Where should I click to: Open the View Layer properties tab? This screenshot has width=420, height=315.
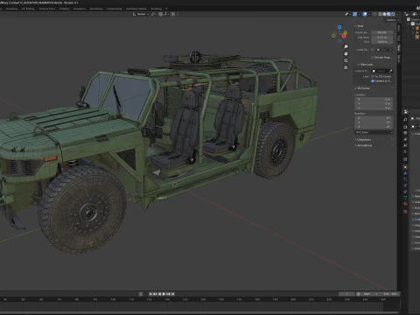[405, 139]
